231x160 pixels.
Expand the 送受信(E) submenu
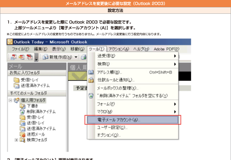(x=133, y=56)
